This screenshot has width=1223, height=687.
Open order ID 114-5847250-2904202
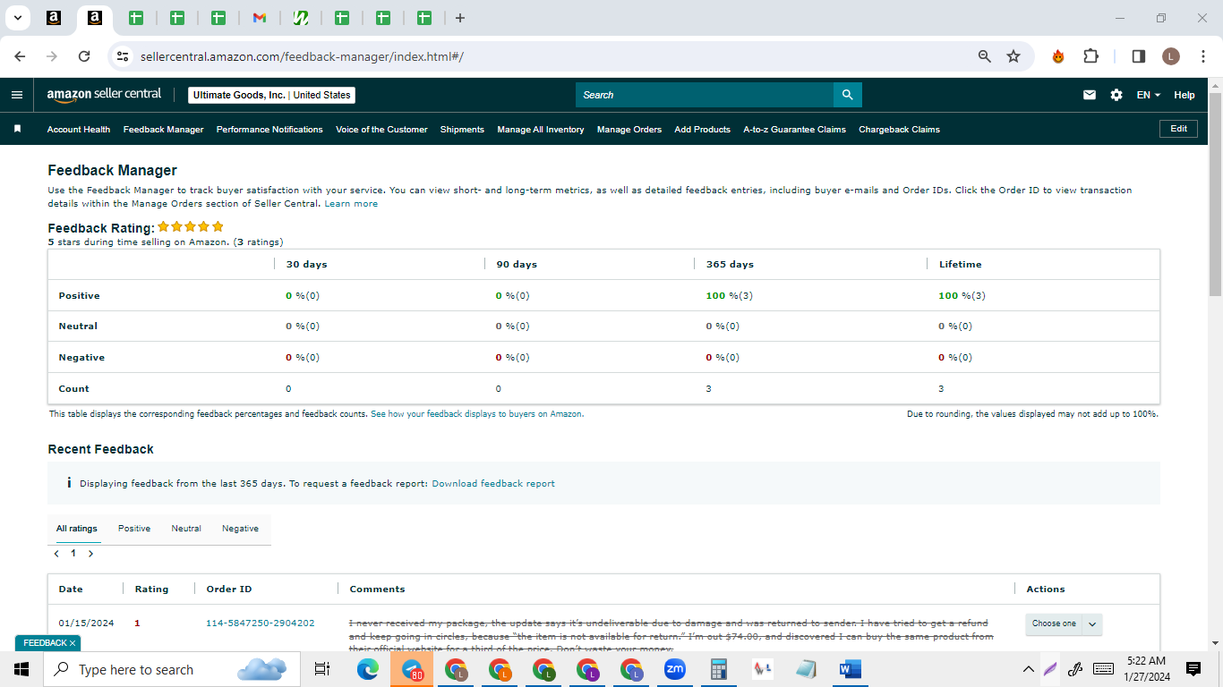261,623
